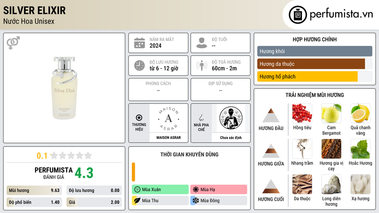Click the sillage icon beside Độ toả hương
Image resolution: width=379 pixels, height=213 pixels.
coord(202,65)
